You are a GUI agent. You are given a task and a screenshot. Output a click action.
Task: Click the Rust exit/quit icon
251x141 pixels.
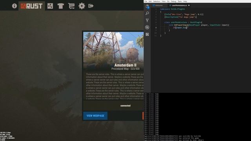pyautogui.click(x=91, y=6)
